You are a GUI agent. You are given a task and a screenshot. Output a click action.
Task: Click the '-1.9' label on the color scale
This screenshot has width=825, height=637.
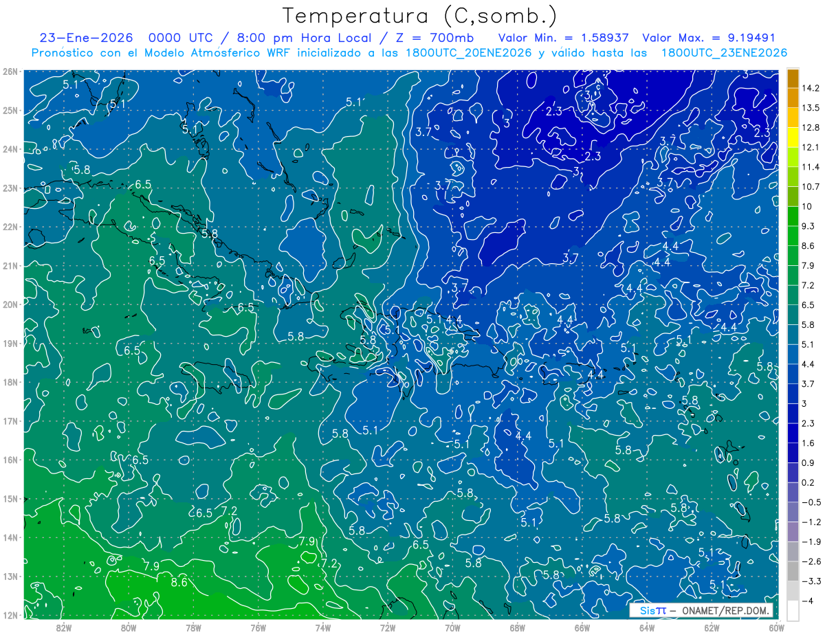pyautogui.click(x=812, y=541)
